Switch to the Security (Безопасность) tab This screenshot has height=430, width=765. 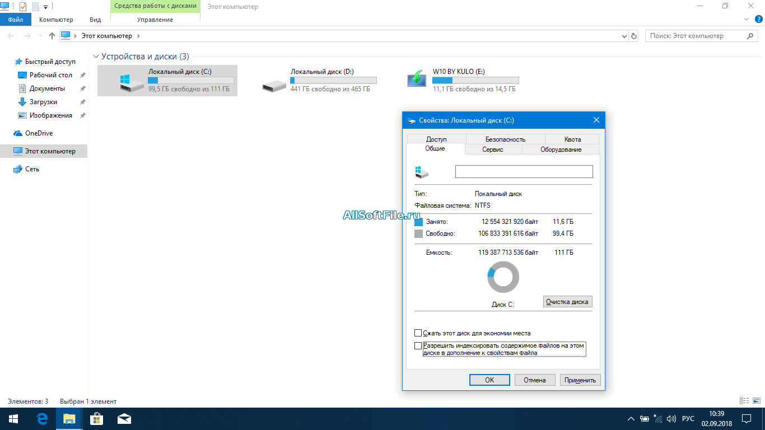tap(505, 139)
